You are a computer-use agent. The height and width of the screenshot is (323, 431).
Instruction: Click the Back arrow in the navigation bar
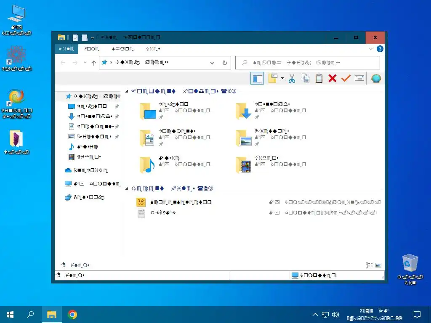63,63
